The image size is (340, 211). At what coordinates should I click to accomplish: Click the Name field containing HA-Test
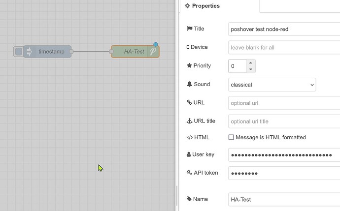pos(284,199)
